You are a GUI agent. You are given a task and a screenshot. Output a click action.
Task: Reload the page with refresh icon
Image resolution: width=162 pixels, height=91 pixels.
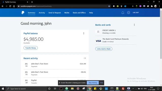10,6
